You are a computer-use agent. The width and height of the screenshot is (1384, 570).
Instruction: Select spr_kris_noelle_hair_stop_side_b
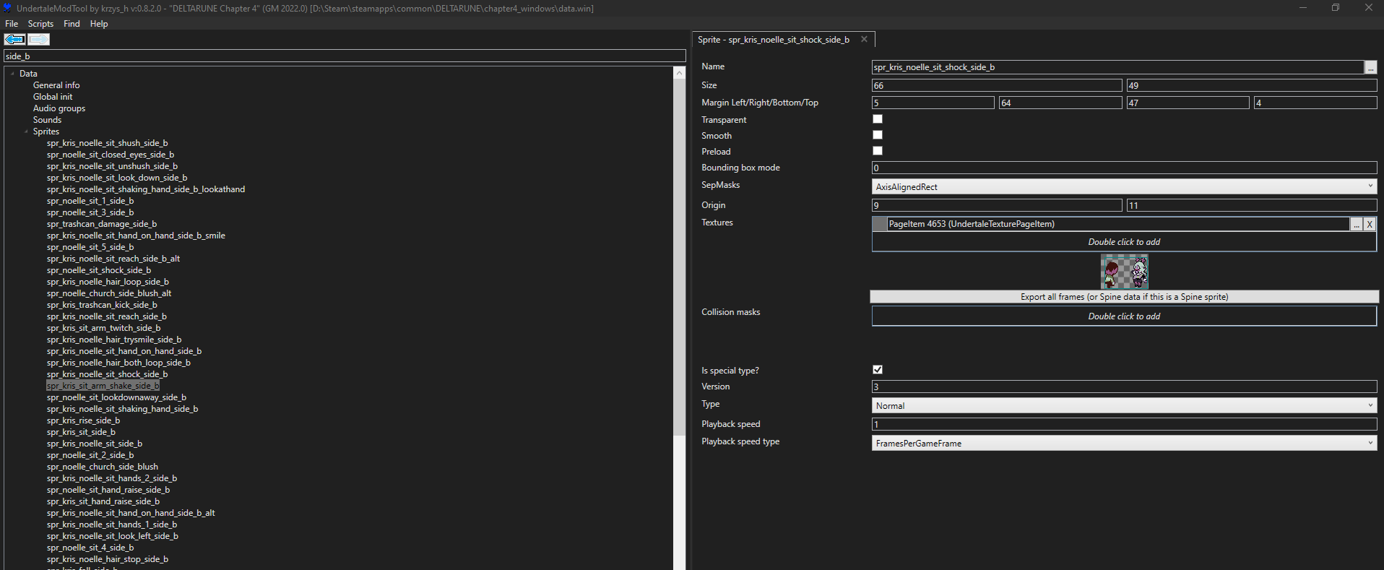click(x=108, y=559)
